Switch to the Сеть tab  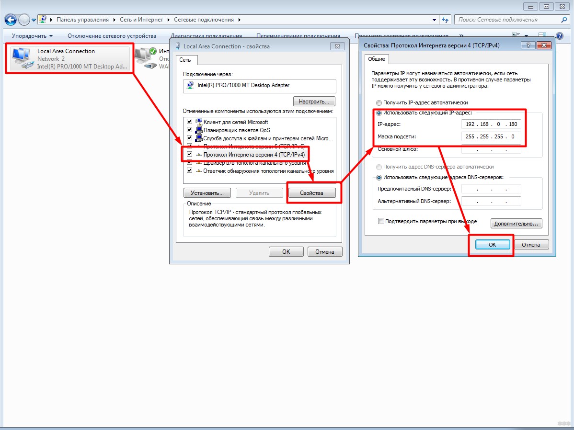tap(185, 60)
